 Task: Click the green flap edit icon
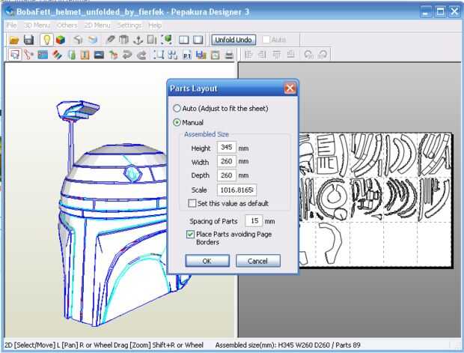coord(71,55)
